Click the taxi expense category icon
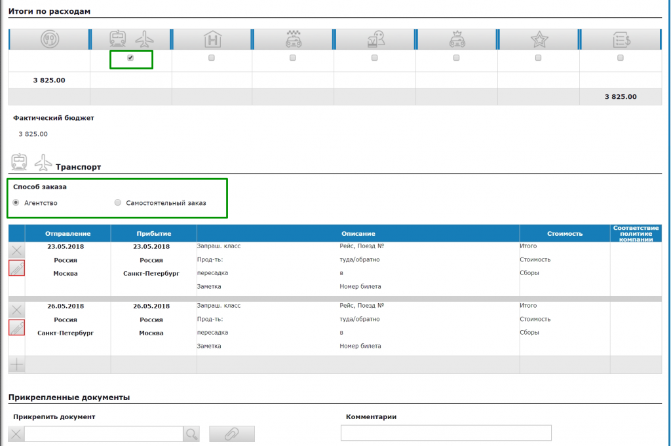The height and width of the screenshot is (446, 671). coord(293,40)
